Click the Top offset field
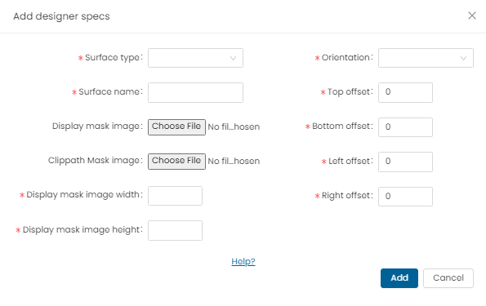Screen dimensions: 486x306 (405, 92)
